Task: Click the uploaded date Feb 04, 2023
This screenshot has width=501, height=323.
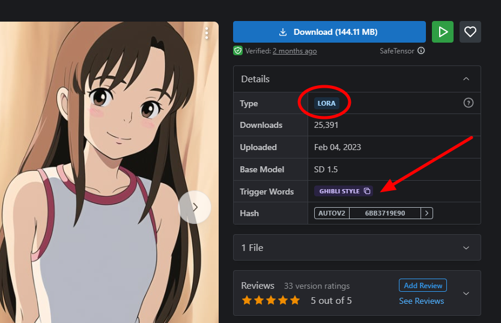Action: pos(338,147)
